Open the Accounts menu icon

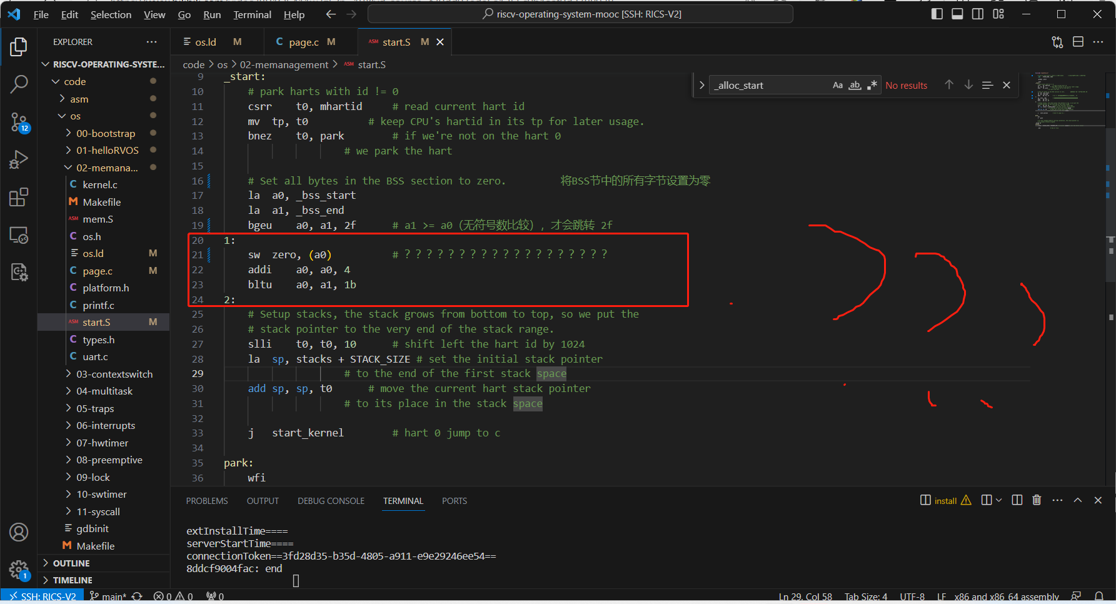19,532
